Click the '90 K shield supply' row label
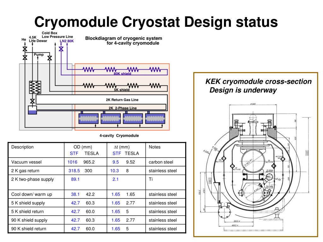 click(29, 220)
